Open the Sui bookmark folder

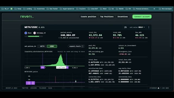coord(111,9)
